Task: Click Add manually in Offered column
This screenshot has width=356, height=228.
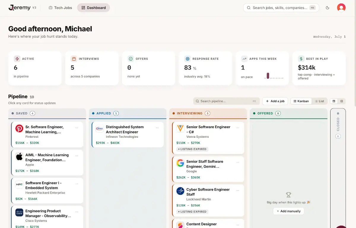Action: 289,211
